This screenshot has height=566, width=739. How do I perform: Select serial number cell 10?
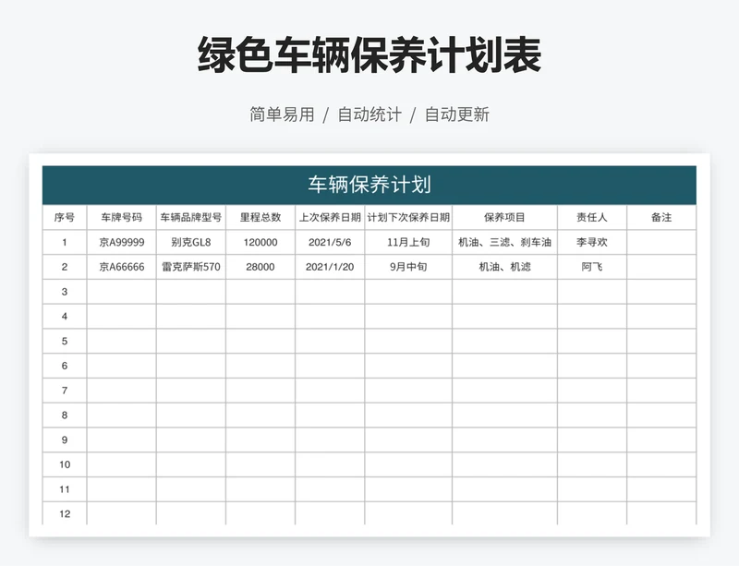point(65,464)
